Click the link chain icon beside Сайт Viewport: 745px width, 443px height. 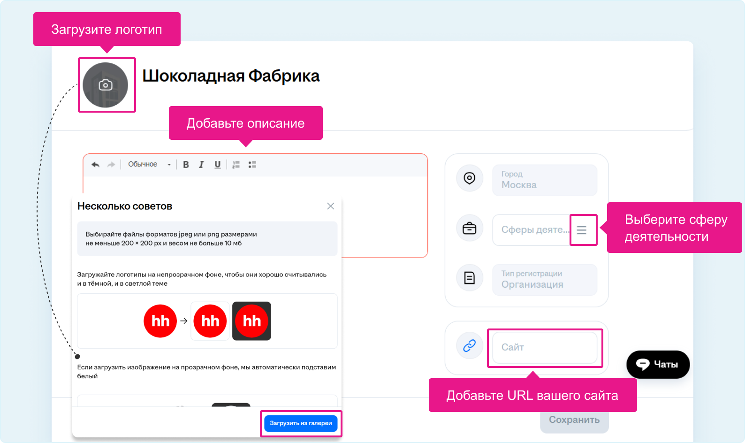click(470, 346)
